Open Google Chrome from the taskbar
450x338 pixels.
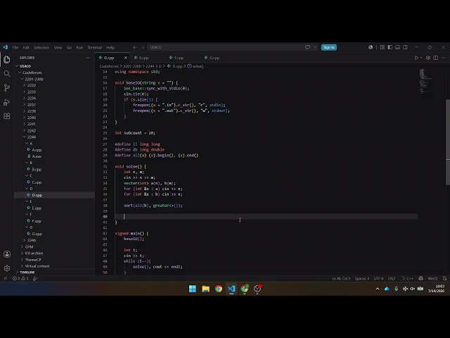pos(219,289)
